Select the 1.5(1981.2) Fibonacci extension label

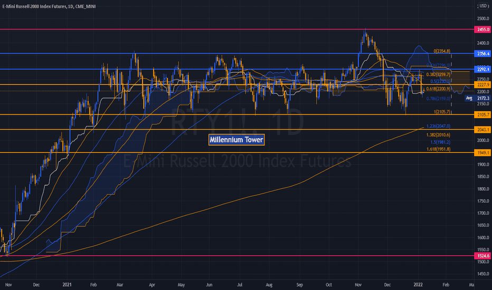click(x=440, y=142)
